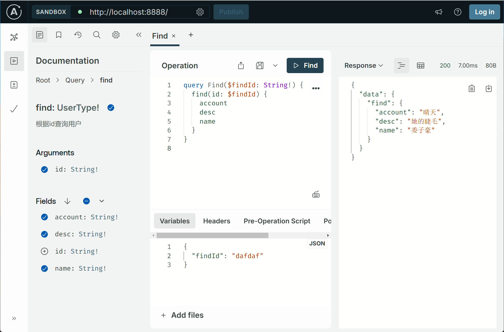Open the save options dropdown arrow
Screen dimensions: 504x332
(275, 65)
